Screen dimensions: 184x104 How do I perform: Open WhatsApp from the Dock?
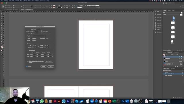(42, 101)
